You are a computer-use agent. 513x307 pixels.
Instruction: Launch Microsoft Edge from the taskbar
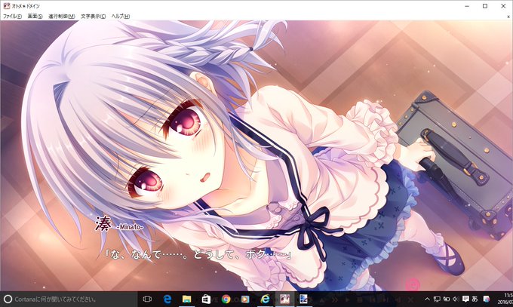tap(167, 299)
